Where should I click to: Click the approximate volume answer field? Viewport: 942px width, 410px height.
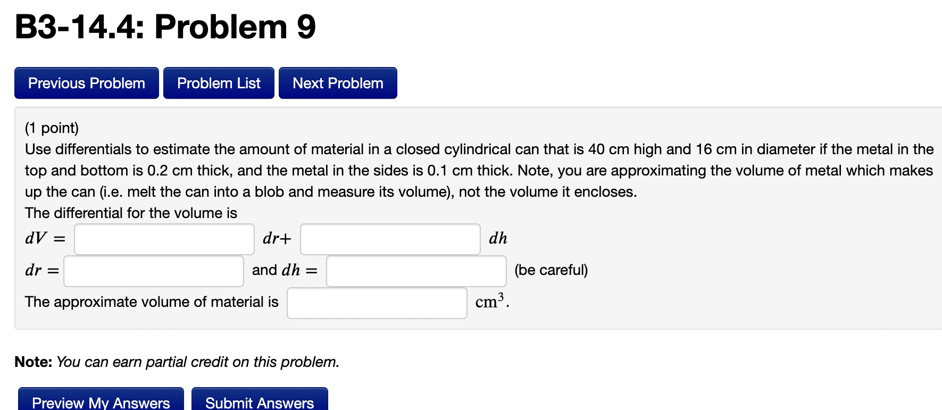coord(377,303)
